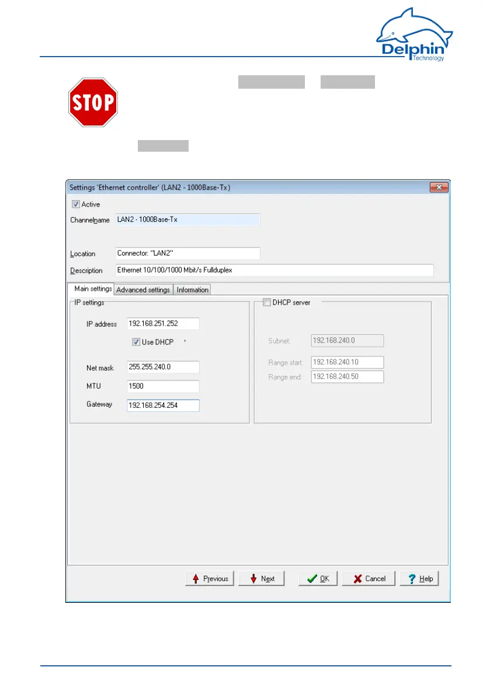490x695 pixels.
Task: Click the Delphin Technology logo
Action: pos(414,34)
